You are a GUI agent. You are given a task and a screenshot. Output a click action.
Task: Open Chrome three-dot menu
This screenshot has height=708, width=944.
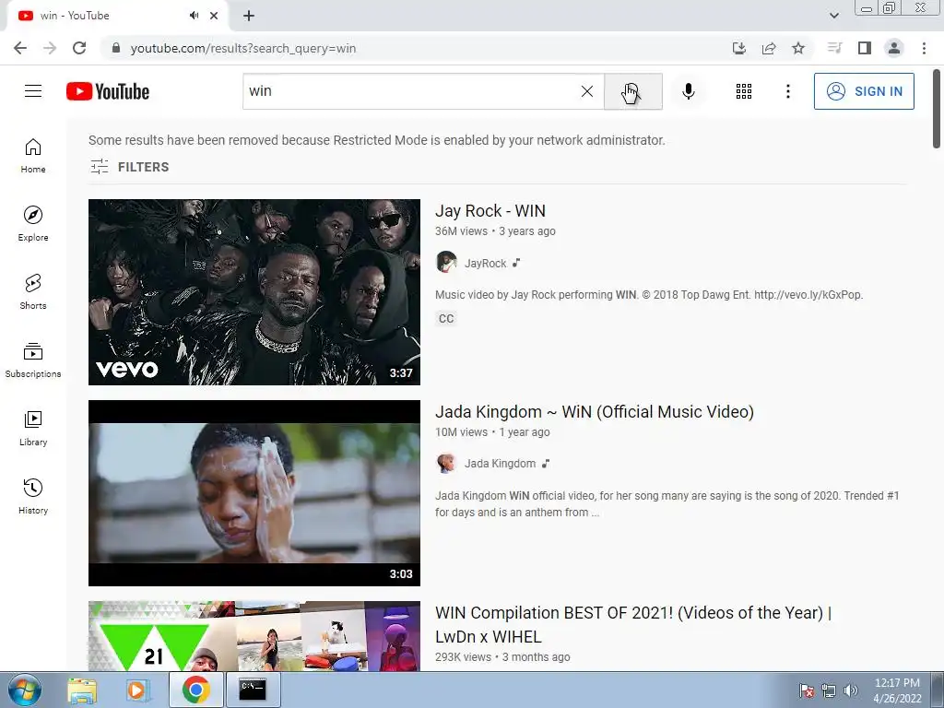tap(924, 48)
